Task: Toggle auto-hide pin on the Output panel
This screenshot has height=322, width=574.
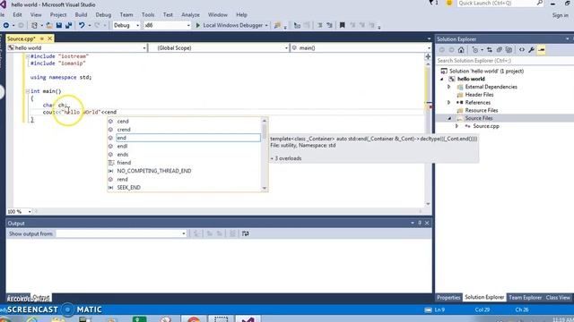Action: tap(420, 223)
